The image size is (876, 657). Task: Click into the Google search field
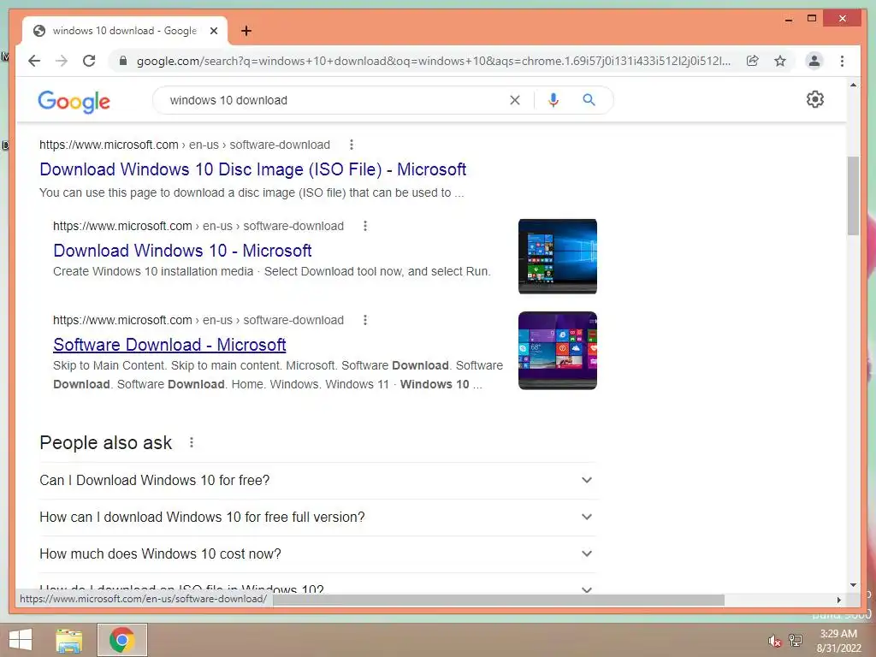[335, 100]
